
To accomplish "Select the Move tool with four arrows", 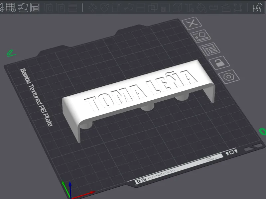I will [92, 8].
